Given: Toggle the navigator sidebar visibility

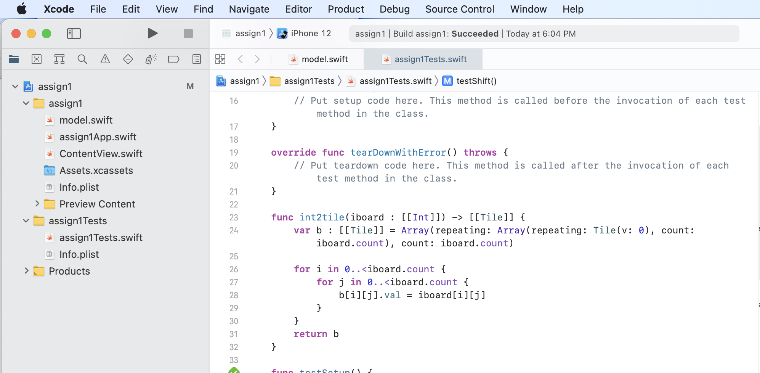Looking at the screenshot, I should tap(74, 34).
